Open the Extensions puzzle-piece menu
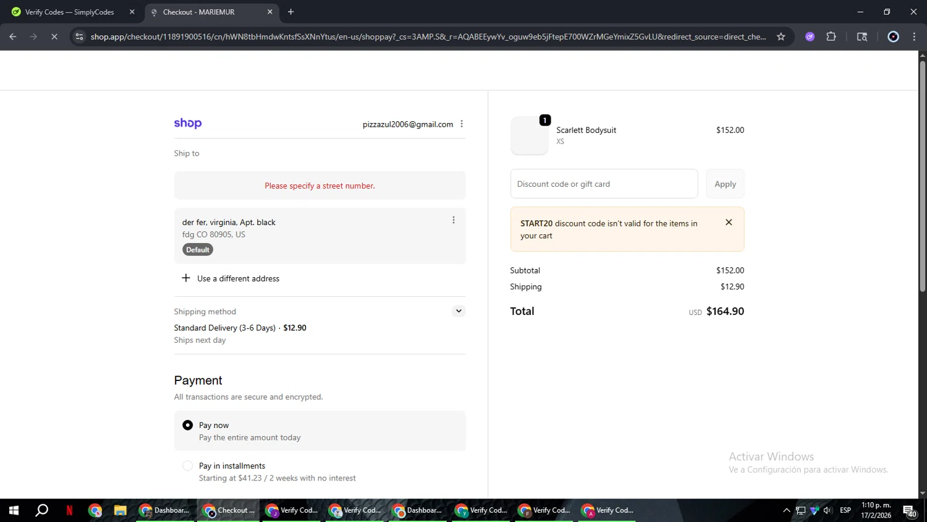The image size is (927, 522). point(831,36)
